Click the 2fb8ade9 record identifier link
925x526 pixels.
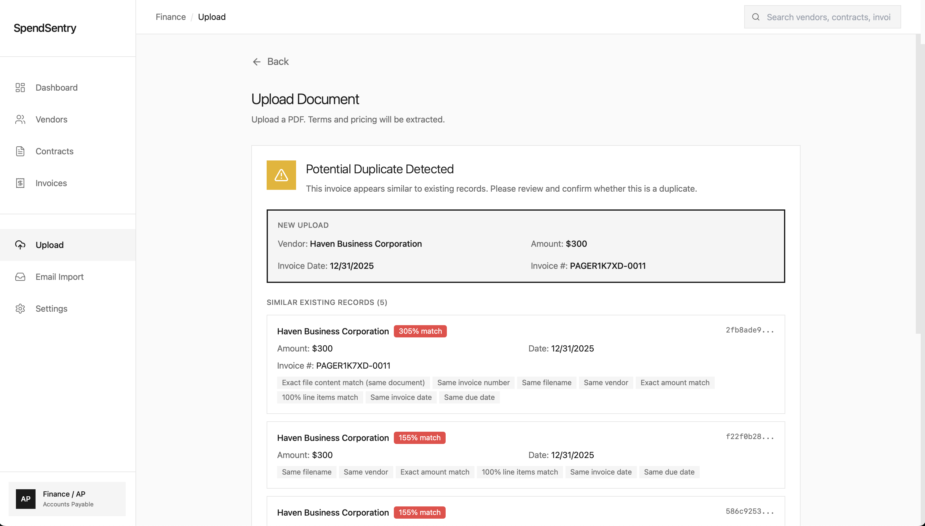(x=750, y=330)
